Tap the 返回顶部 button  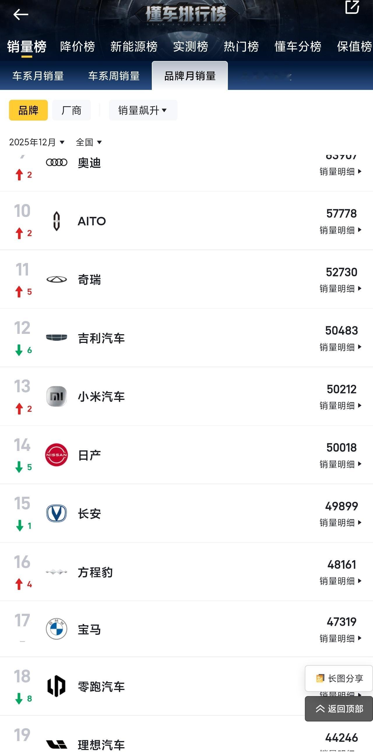click(x=339, y=709)
